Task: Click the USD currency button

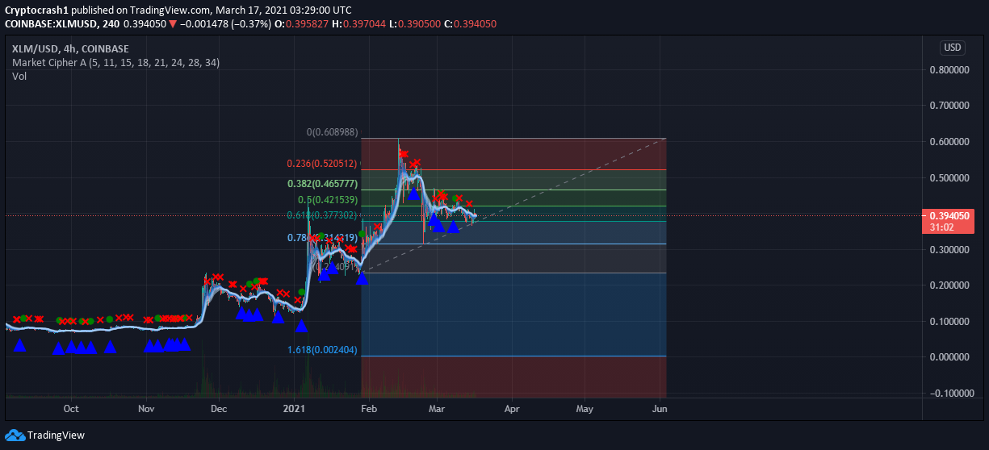Action: click(x=953, y=48)
